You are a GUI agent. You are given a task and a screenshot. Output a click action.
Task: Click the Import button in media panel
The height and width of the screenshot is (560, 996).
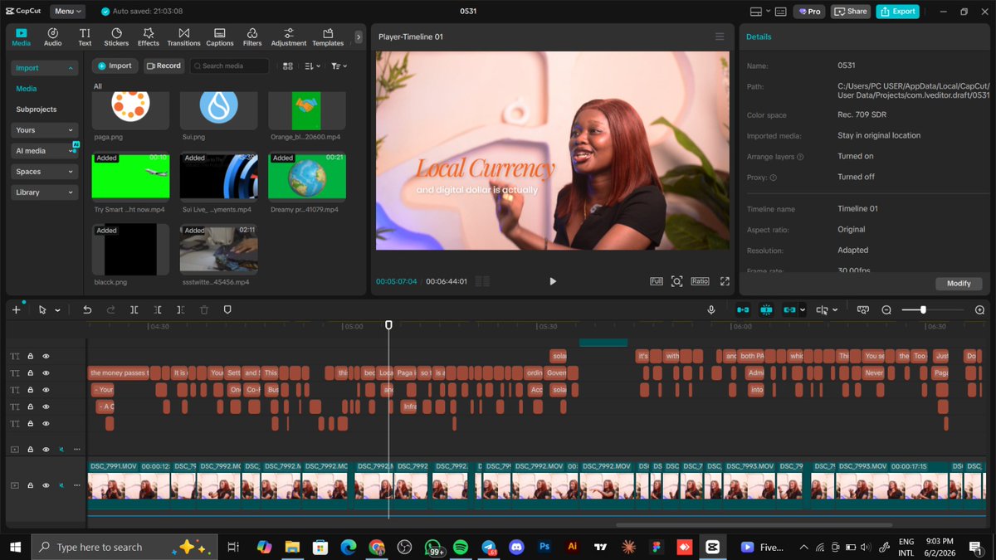115,66
